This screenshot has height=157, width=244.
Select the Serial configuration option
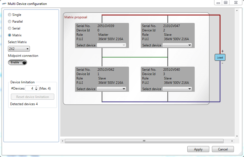(x=10, y=28)
